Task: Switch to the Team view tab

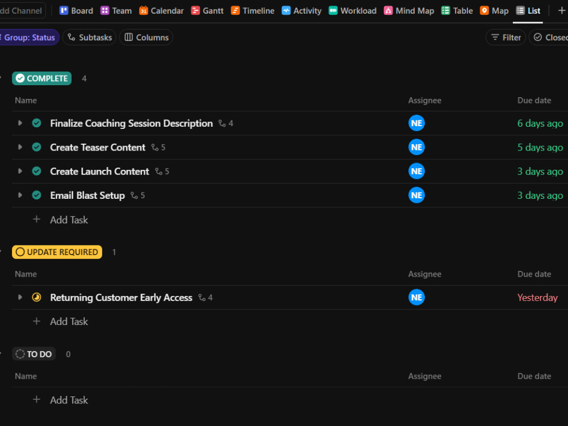Action: 116,11
